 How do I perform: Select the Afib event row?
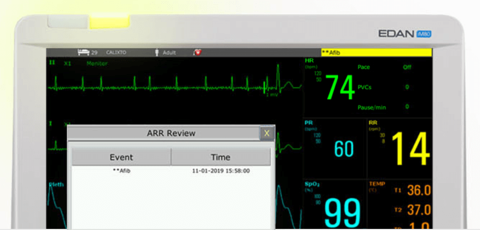tap(122, 171)
